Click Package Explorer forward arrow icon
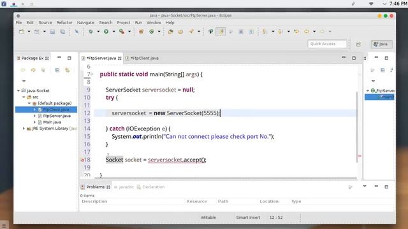This screenshot has height=229, width=408. 33,70
